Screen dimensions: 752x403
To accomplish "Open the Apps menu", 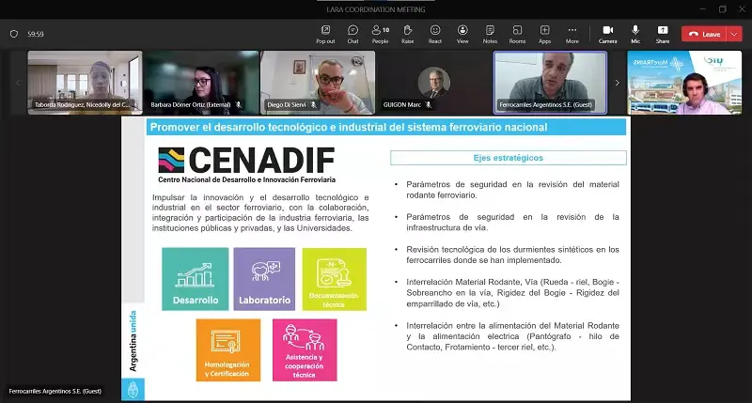I will tap(545, 35).
